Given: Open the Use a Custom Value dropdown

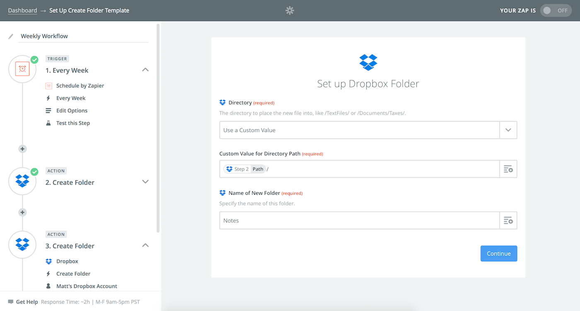Looking at the screenshot, I should pyautogui.click(x=508, y=129).
